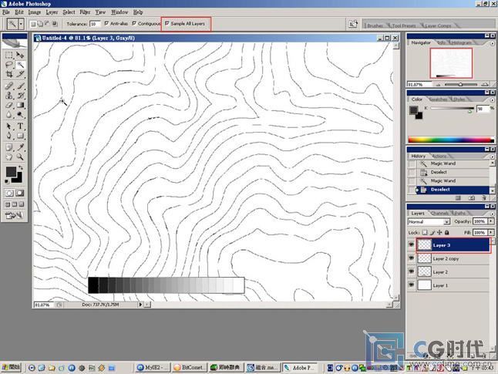Select the Rectangular Marquee tool
Viewport: 498px width, 374px height.
(x=9, y=56)
